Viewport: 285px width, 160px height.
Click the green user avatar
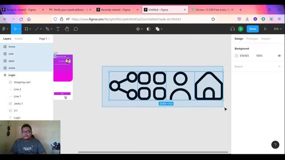(x=240, y=29)
